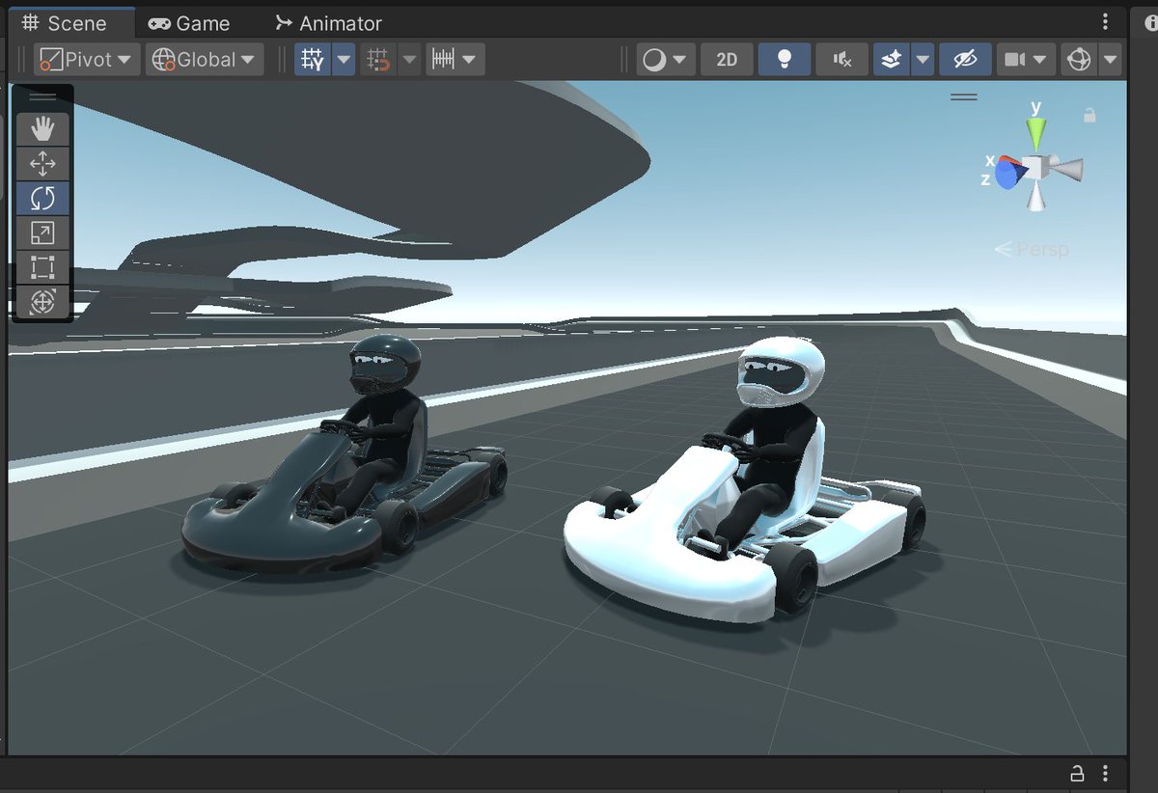Screen dimensions: 1158x793
Task: Select the Hand view tool
Action: (x=41, y=128)
